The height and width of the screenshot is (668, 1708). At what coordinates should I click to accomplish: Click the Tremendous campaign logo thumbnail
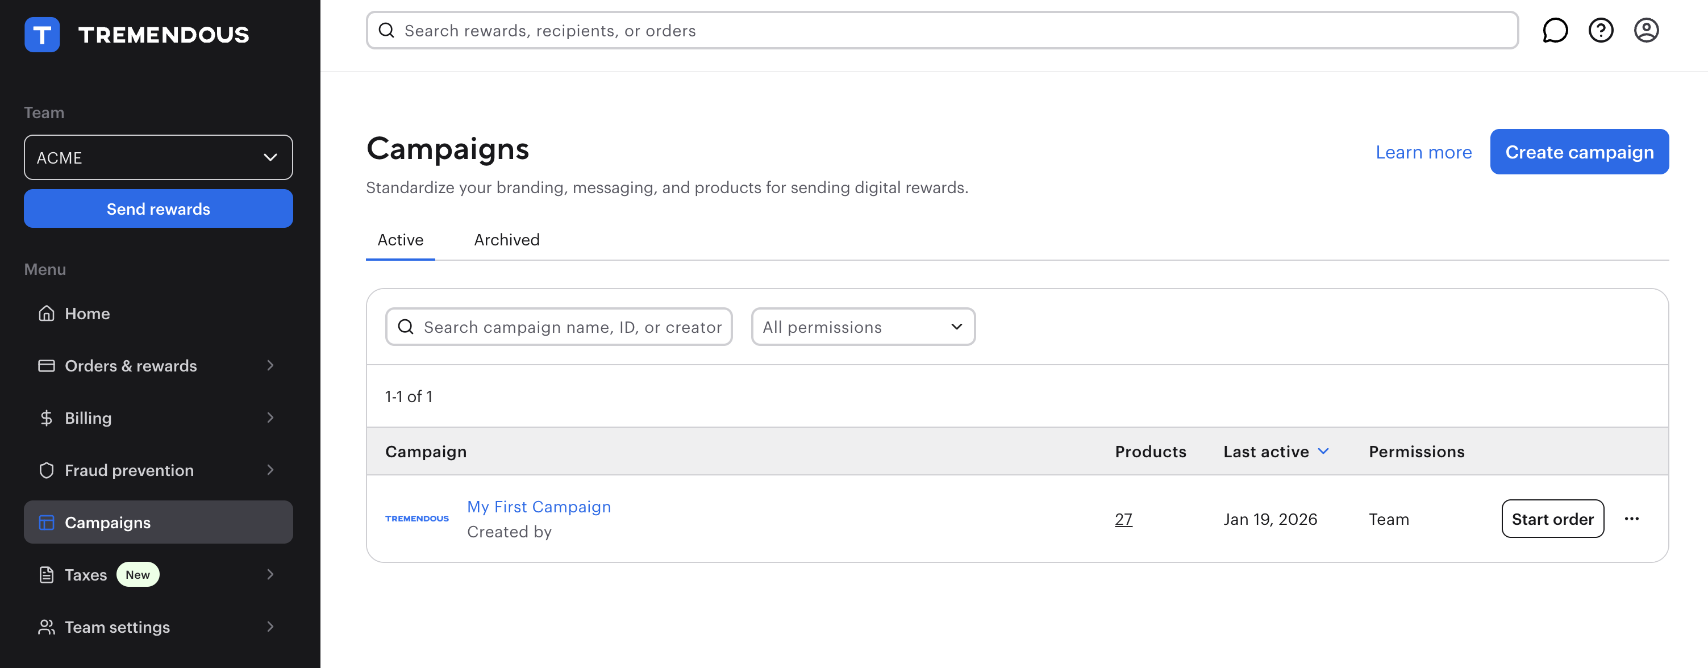click(417, 519)
